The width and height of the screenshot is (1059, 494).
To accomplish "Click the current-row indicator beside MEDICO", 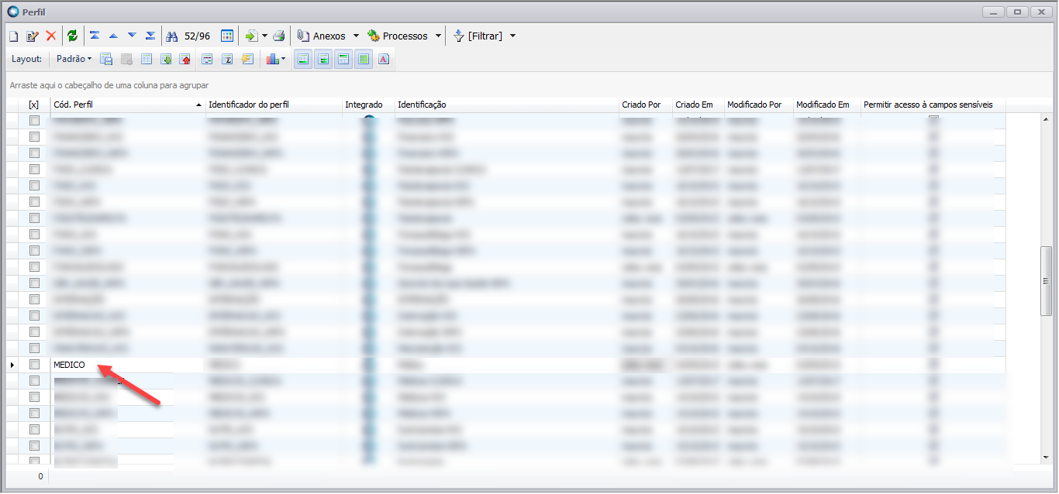I will [x=12, y=364].
